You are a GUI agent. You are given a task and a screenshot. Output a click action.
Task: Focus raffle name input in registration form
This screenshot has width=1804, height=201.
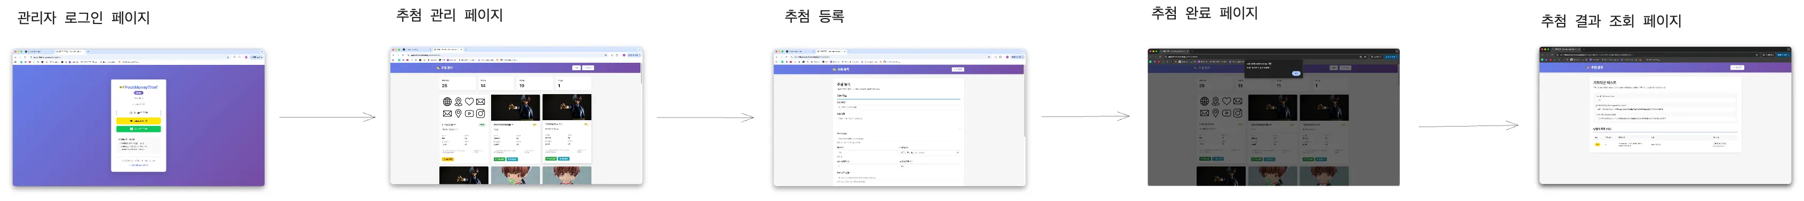coord(899,107)
